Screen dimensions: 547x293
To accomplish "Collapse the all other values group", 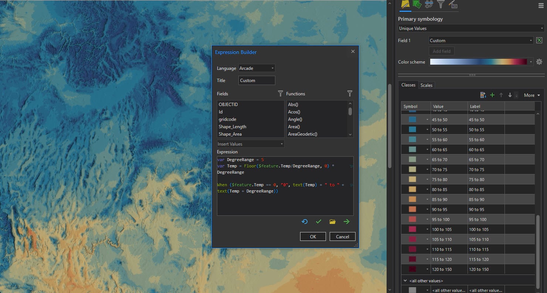I will [405, 281].
